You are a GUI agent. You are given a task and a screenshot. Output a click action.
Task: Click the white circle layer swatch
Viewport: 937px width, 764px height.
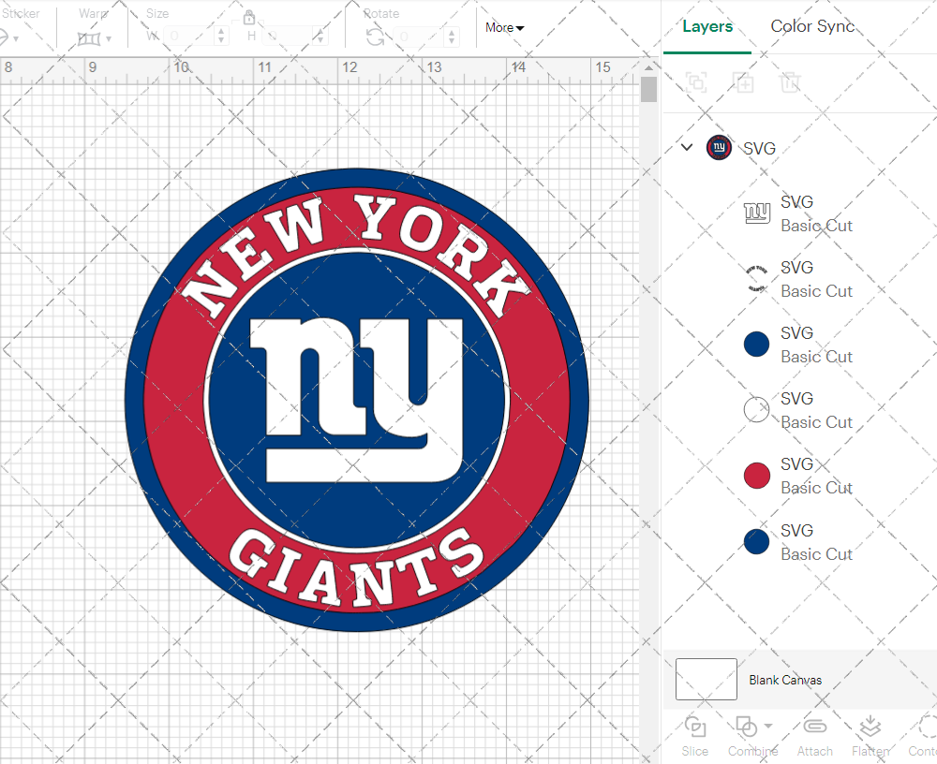click(x=756, y=410)
